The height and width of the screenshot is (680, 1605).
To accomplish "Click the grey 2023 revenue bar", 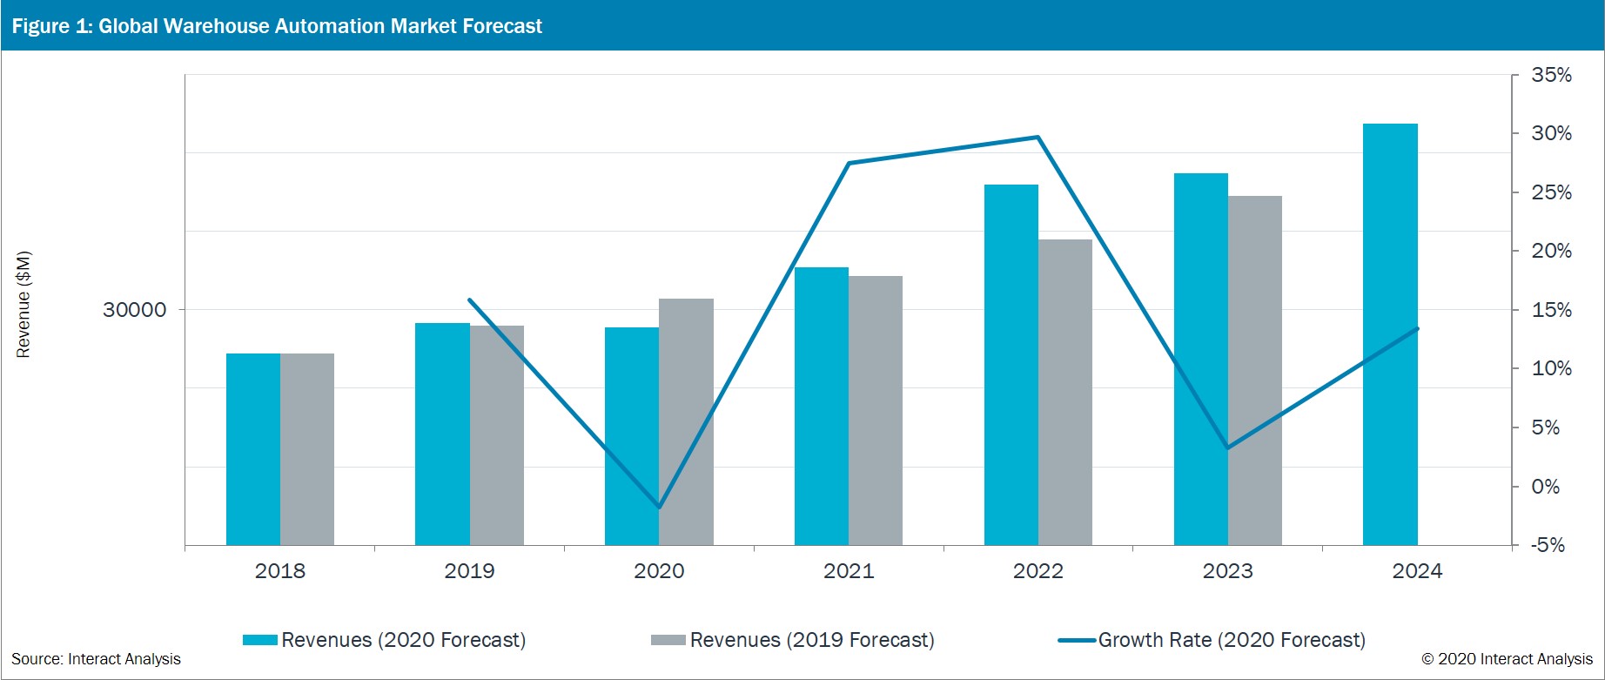I will coord(1255,370).
